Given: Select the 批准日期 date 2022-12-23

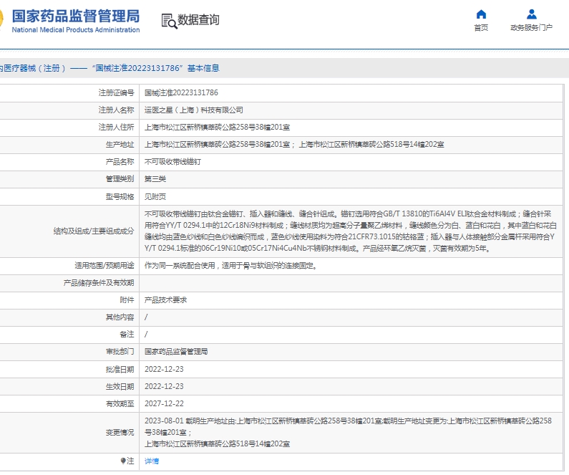Looking at the screenshot, I should [x=164, y=369].
